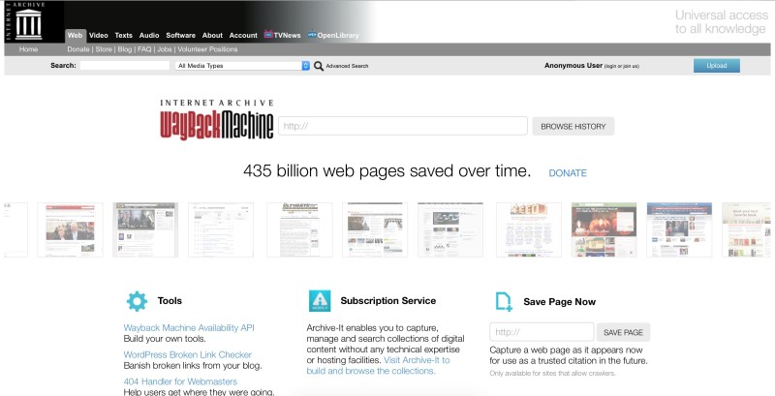Select the Web tab
Screen dimensions: 775x396
[76, 36]
